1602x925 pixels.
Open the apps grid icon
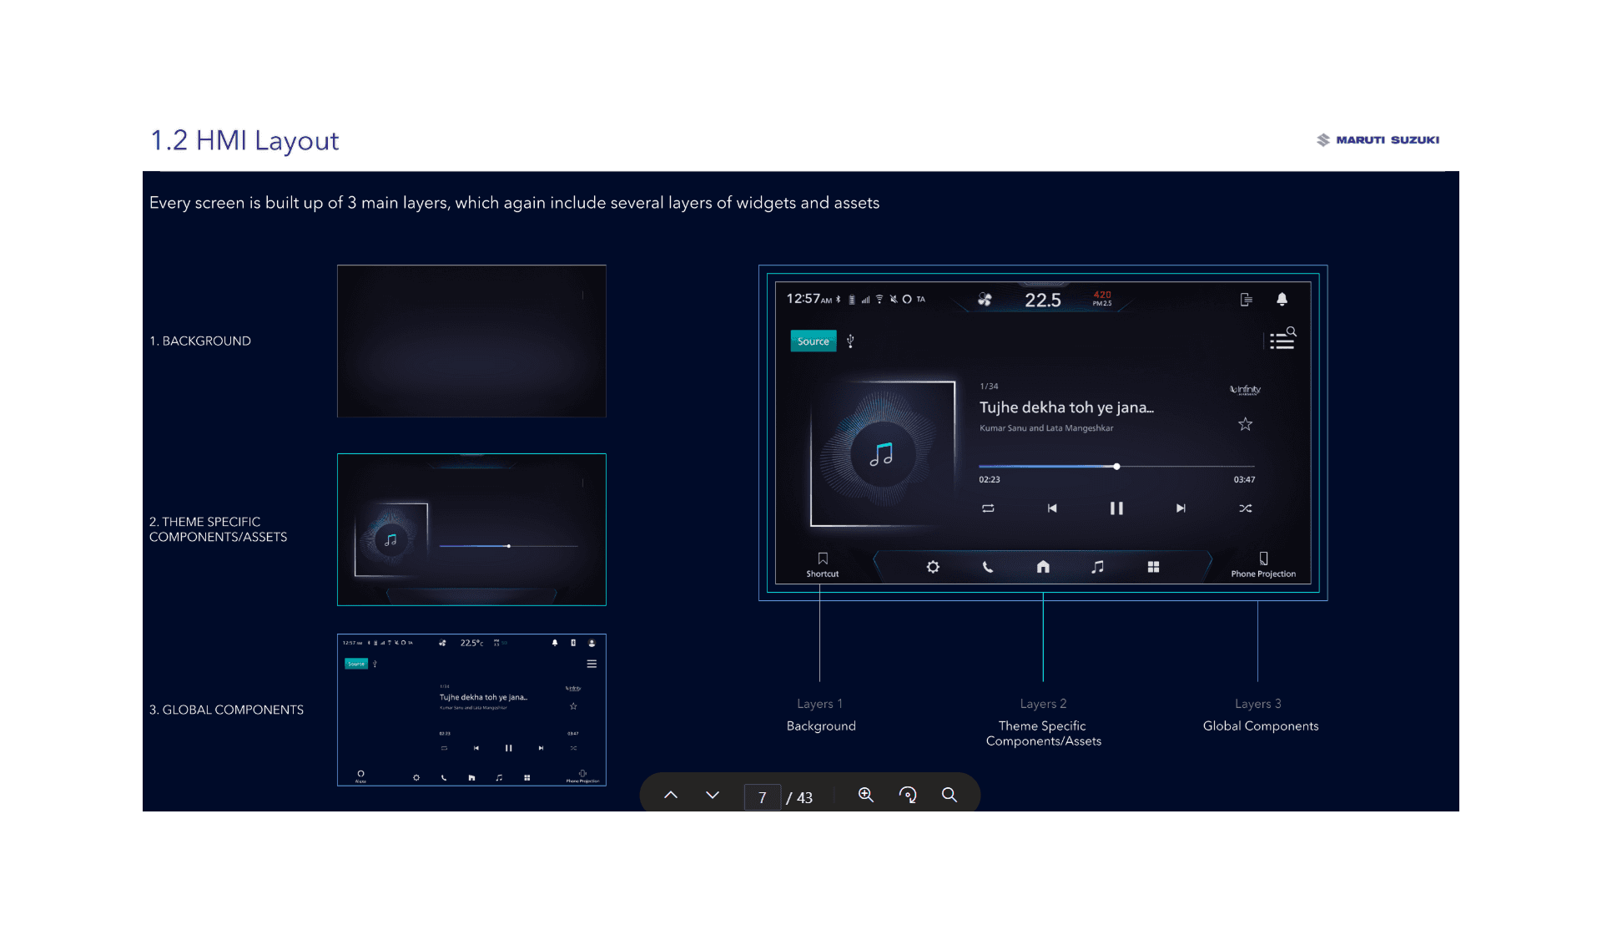point(1153,567)
